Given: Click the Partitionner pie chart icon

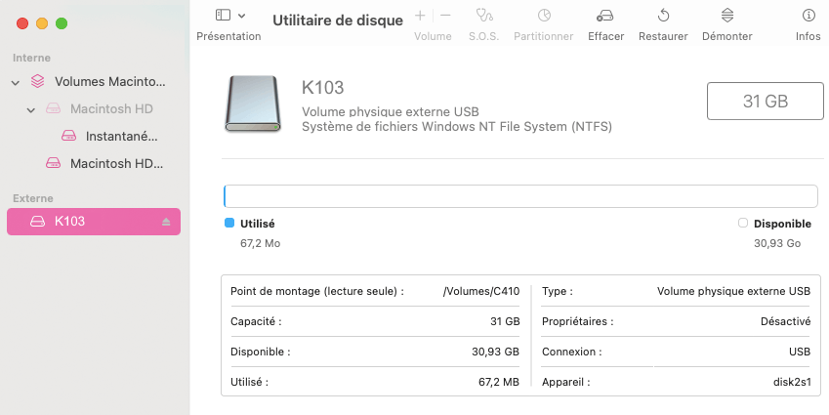Looking at the screenshot, I should 544,16.
